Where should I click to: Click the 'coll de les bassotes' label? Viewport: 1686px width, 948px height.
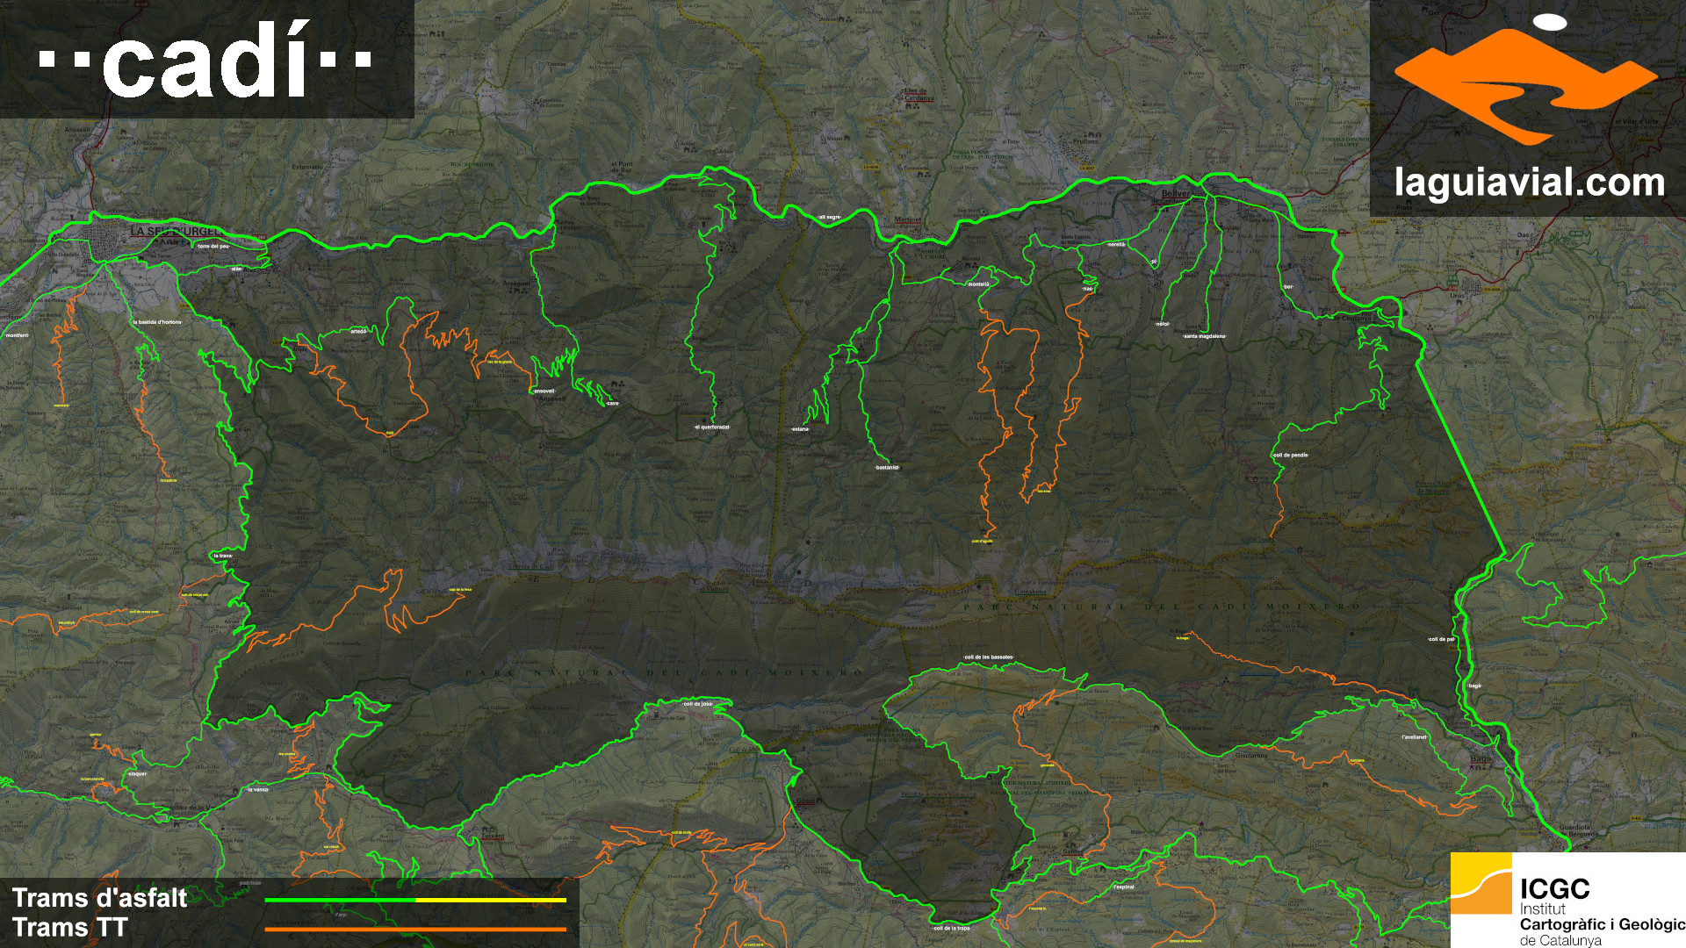988,657
